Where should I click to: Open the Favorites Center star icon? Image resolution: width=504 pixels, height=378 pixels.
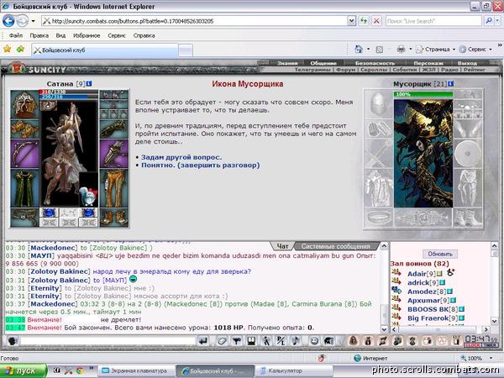coord(7,49)
